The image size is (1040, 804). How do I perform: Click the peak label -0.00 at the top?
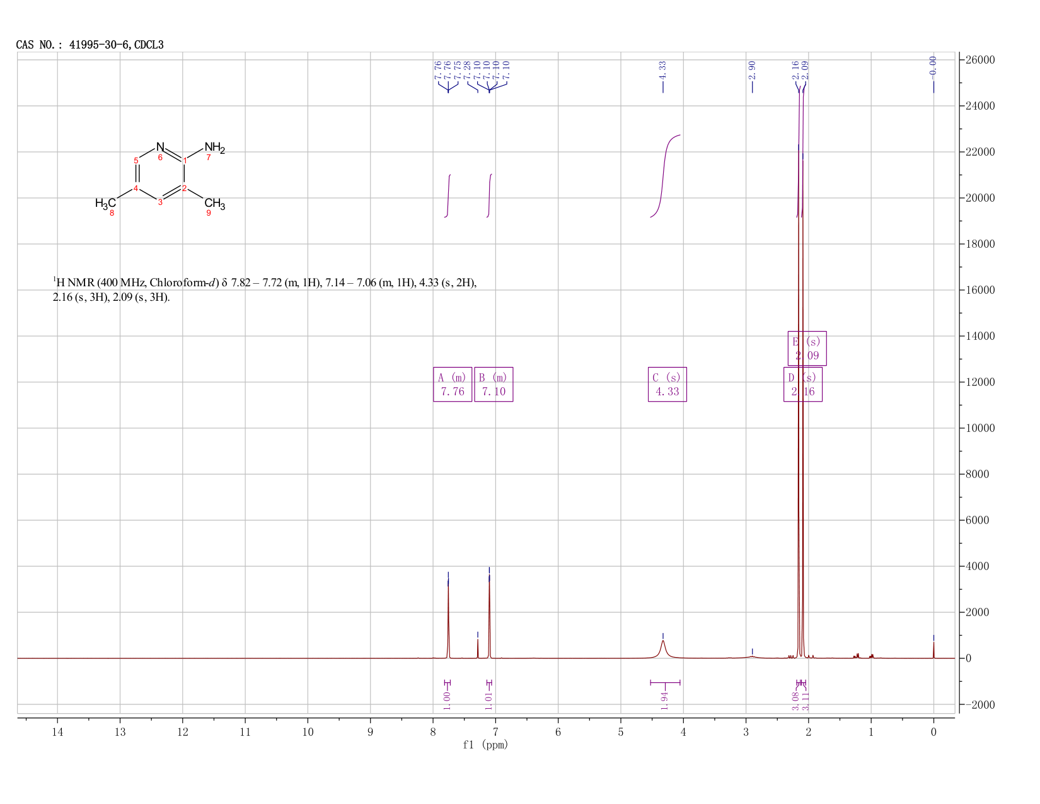pyautogui.click(x=933, y=67)
